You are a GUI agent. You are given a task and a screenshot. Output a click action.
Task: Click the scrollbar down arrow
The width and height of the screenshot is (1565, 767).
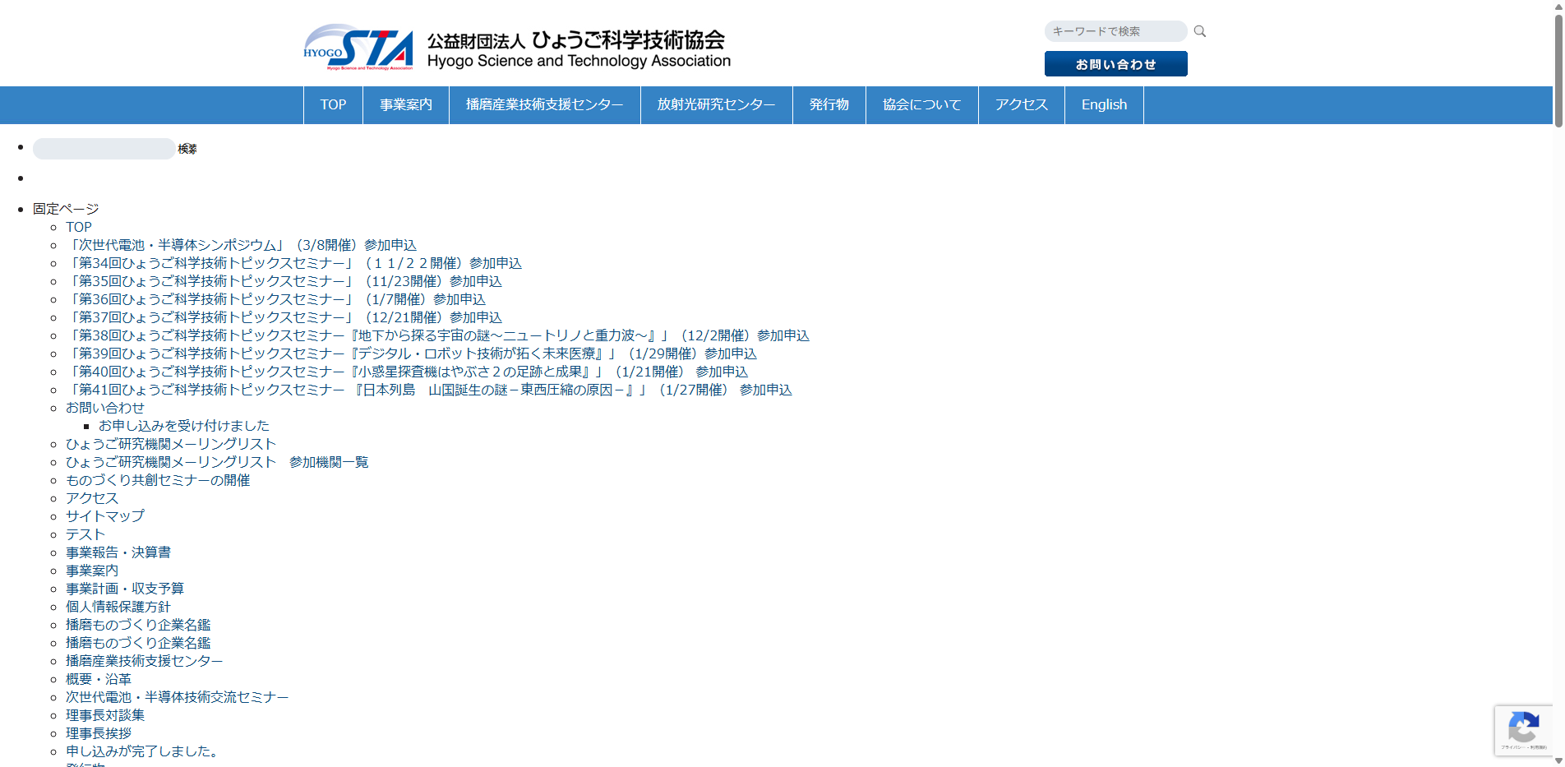(1558, 760)
